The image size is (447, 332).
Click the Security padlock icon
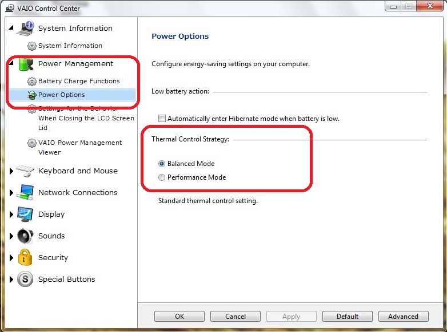click(x=25, y=257)
